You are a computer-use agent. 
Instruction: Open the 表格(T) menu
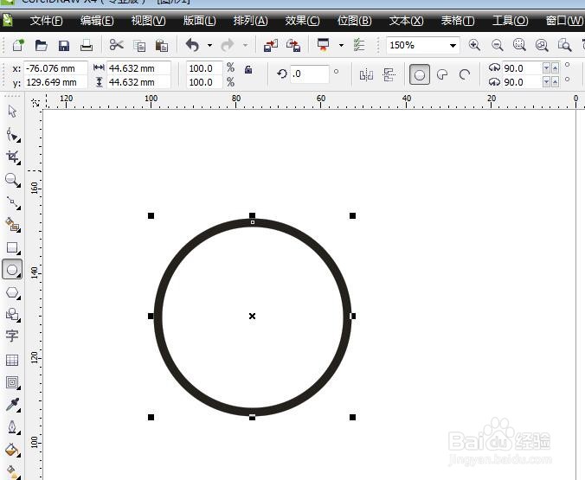458,21
